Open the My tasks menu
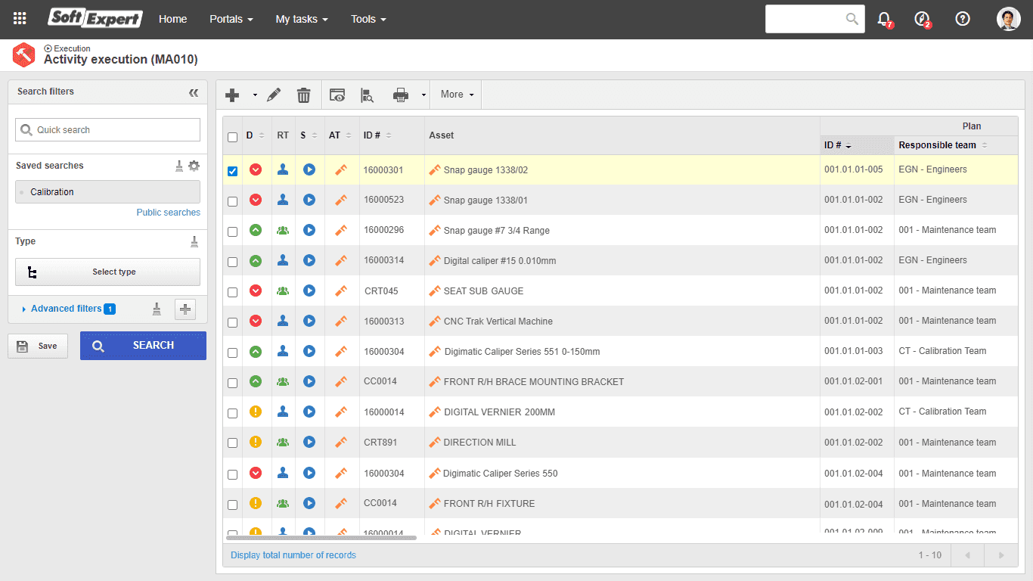 coord(302,19)
